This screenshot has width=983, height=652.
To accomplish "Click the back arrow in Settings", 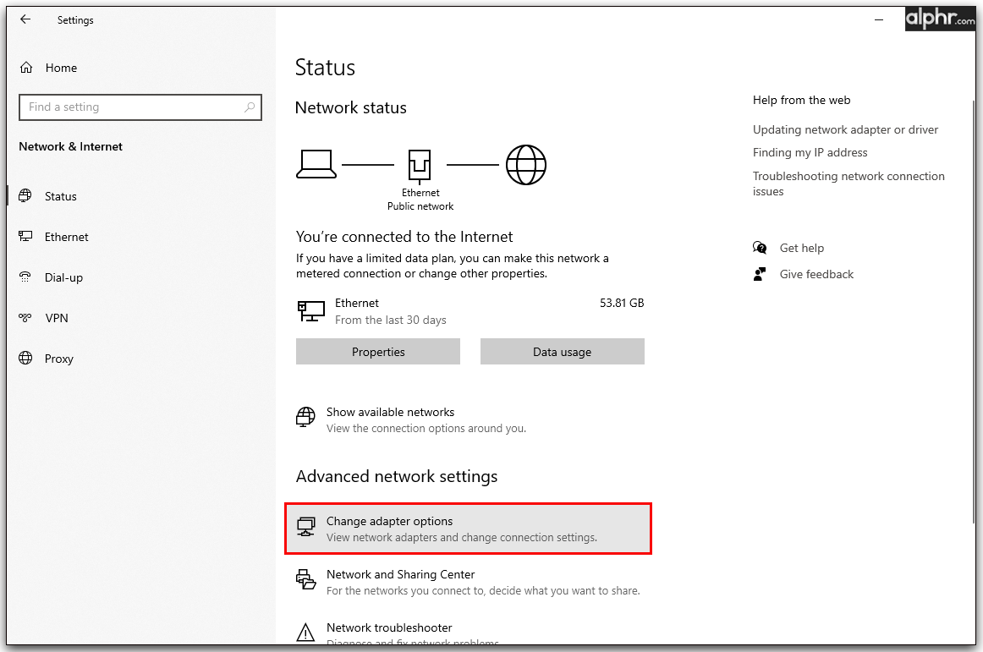I will 25,19.
